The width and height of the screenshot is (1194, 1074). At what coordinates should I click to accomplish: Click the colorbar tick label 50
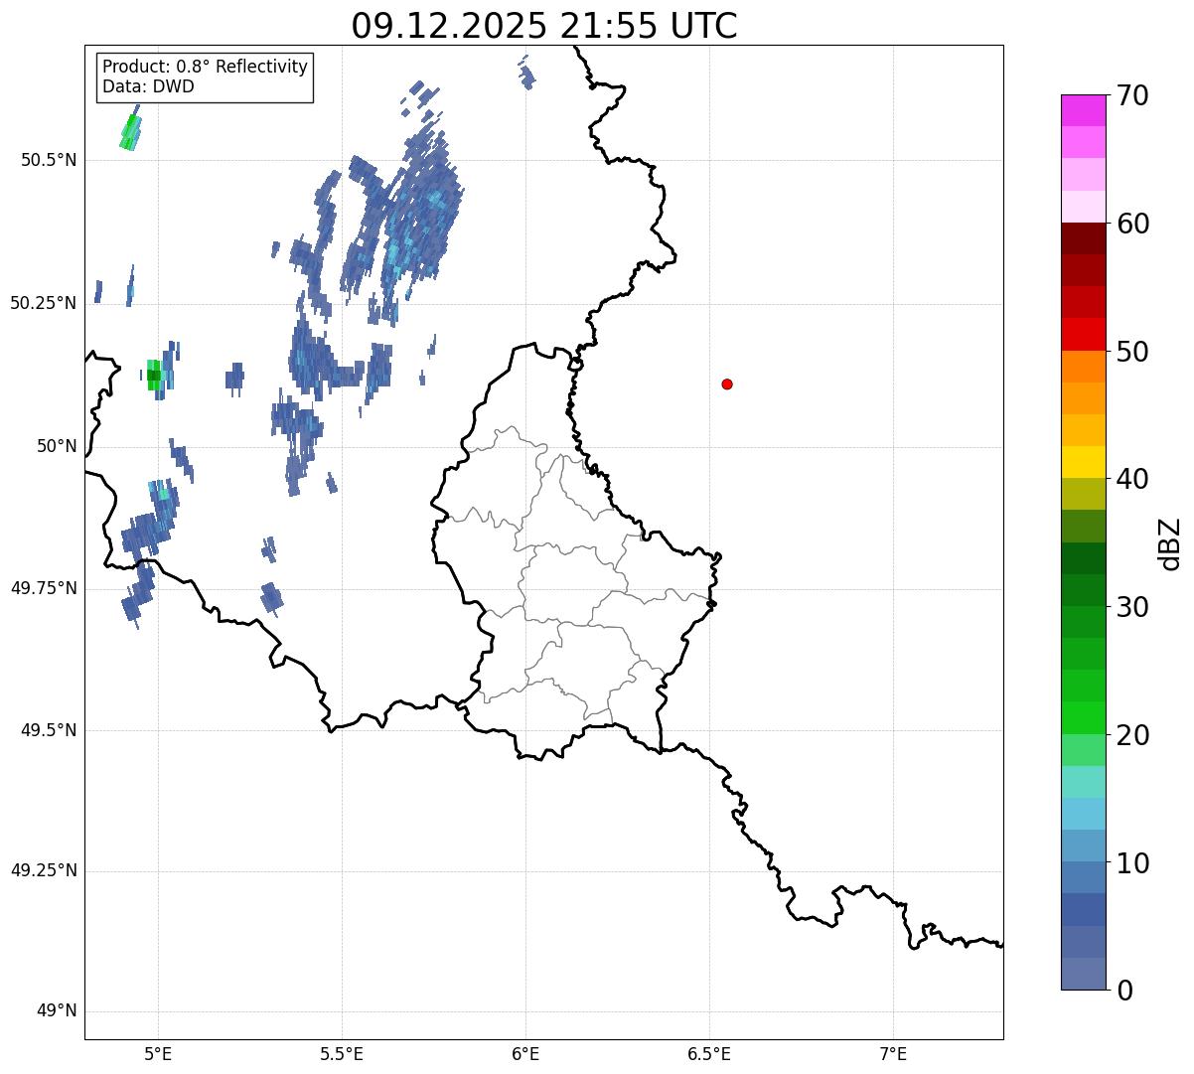pyautogui.click(x=1131, y=352)
